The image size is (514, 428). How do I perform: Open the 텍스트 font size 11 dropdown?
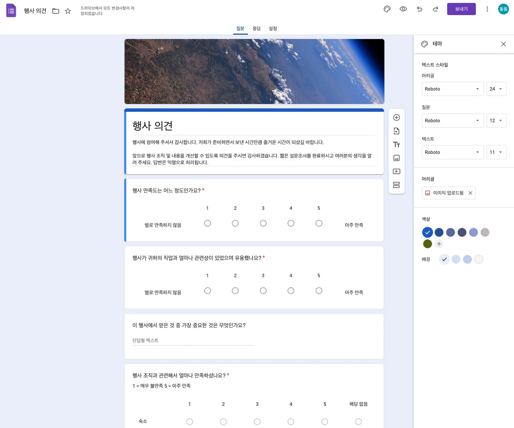(x=496, y=152)
